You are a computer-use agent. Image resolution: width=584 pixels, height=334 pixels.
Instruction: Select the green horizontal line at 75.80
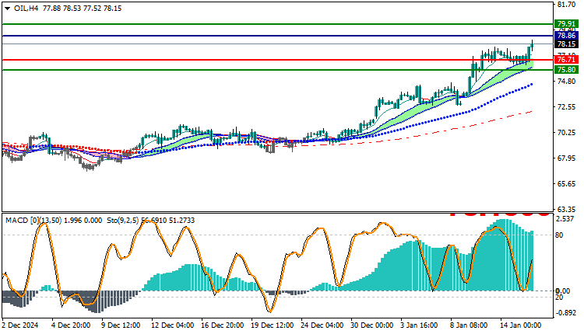tap(277, 69)
